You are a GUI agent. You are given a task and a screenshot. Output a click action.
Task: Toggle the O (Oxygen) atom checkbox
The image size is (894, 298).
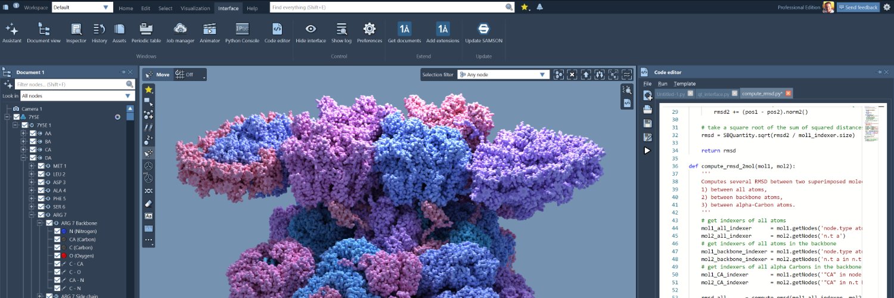coord(57,256)
